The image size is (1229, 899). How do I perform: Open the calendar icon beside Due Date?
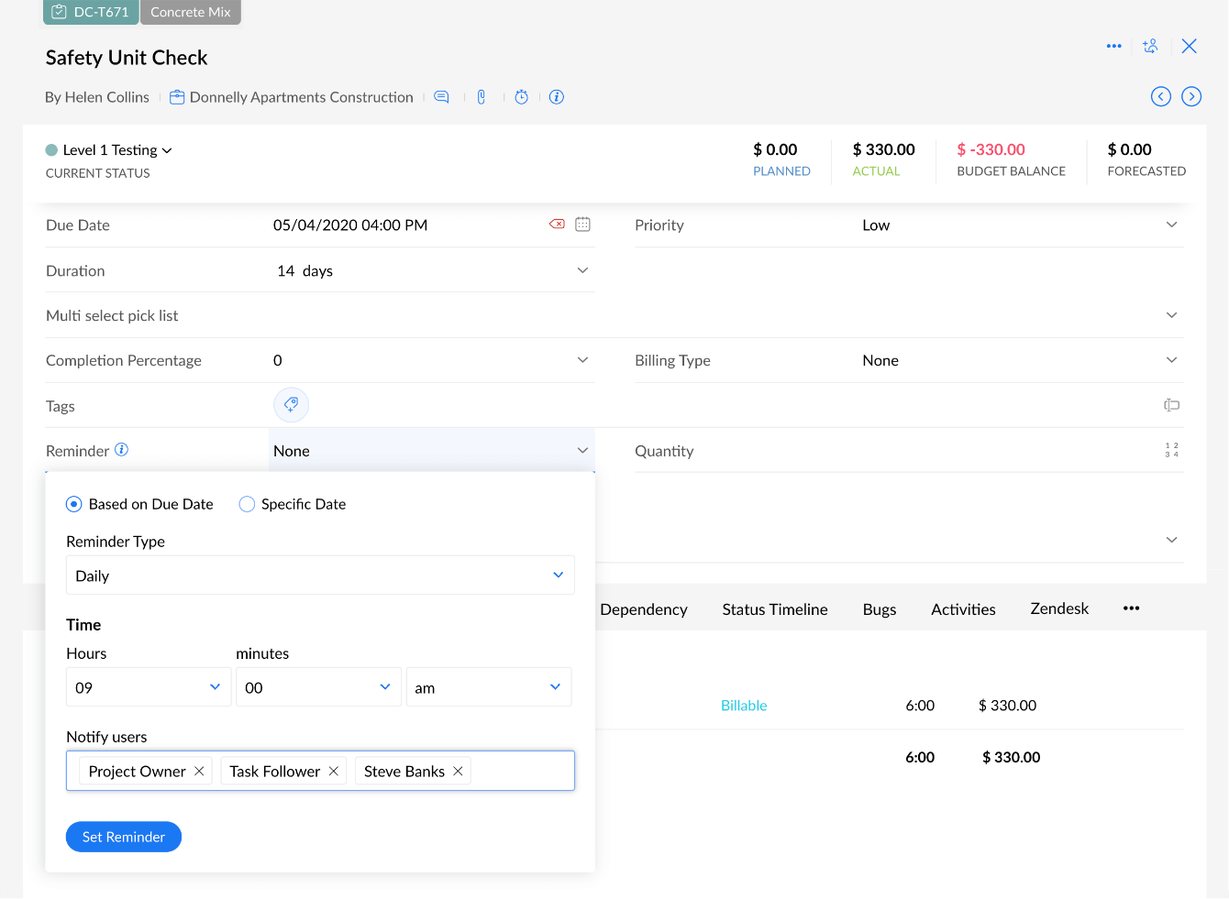click(x=582, y=224)
